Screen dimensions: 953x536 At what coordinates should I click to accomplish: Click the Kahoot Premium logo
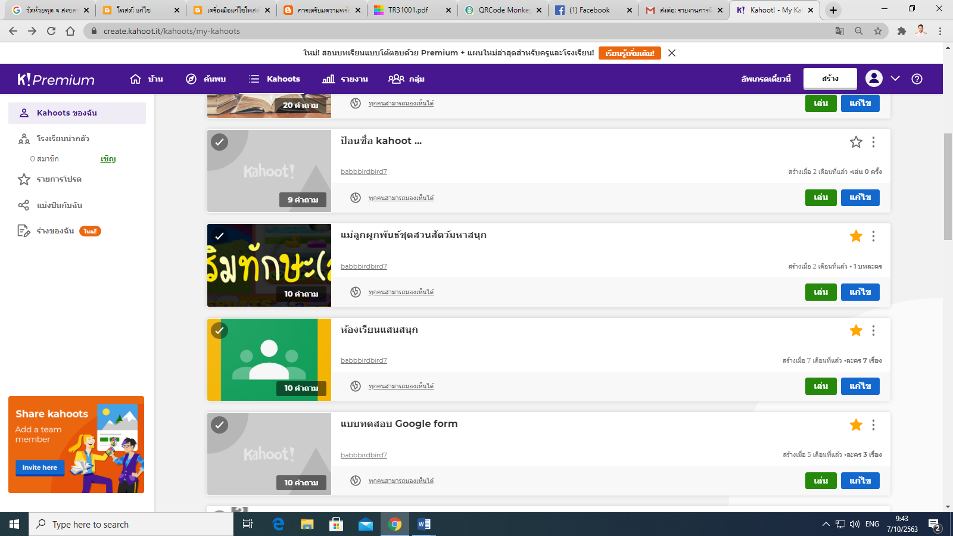pos(56,79)
